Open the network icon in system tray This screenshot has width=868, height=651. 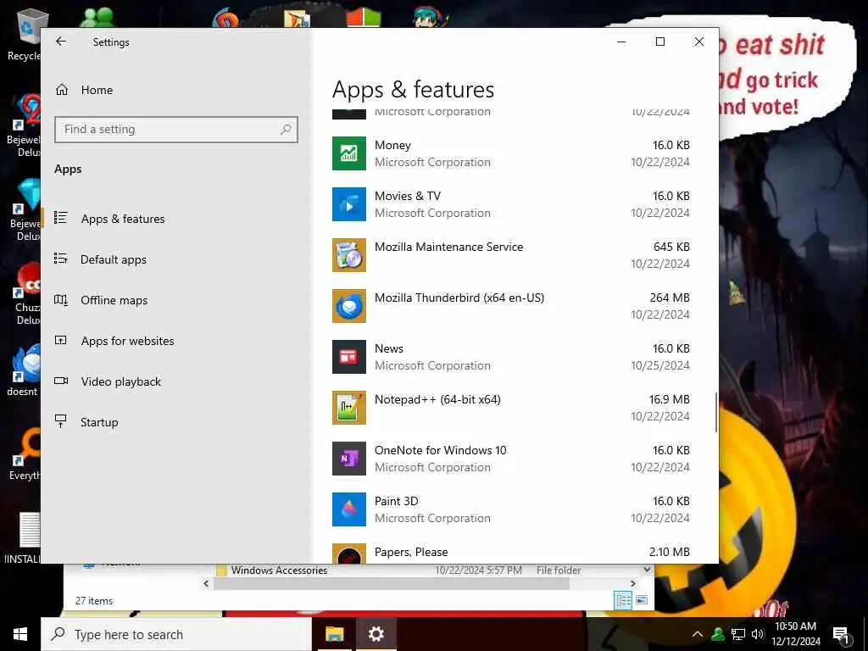738,634
